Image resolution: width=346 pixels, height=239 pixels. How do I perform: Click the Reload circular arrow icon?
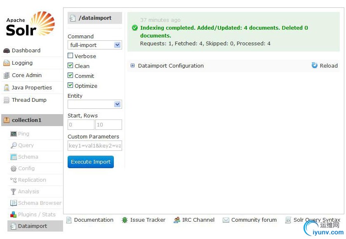point(314,65)
